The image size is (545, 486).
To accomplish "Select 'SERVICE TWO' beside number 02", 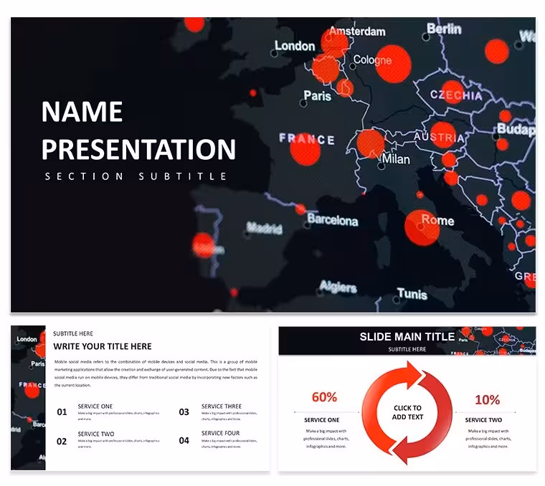I will coord(96,434).
